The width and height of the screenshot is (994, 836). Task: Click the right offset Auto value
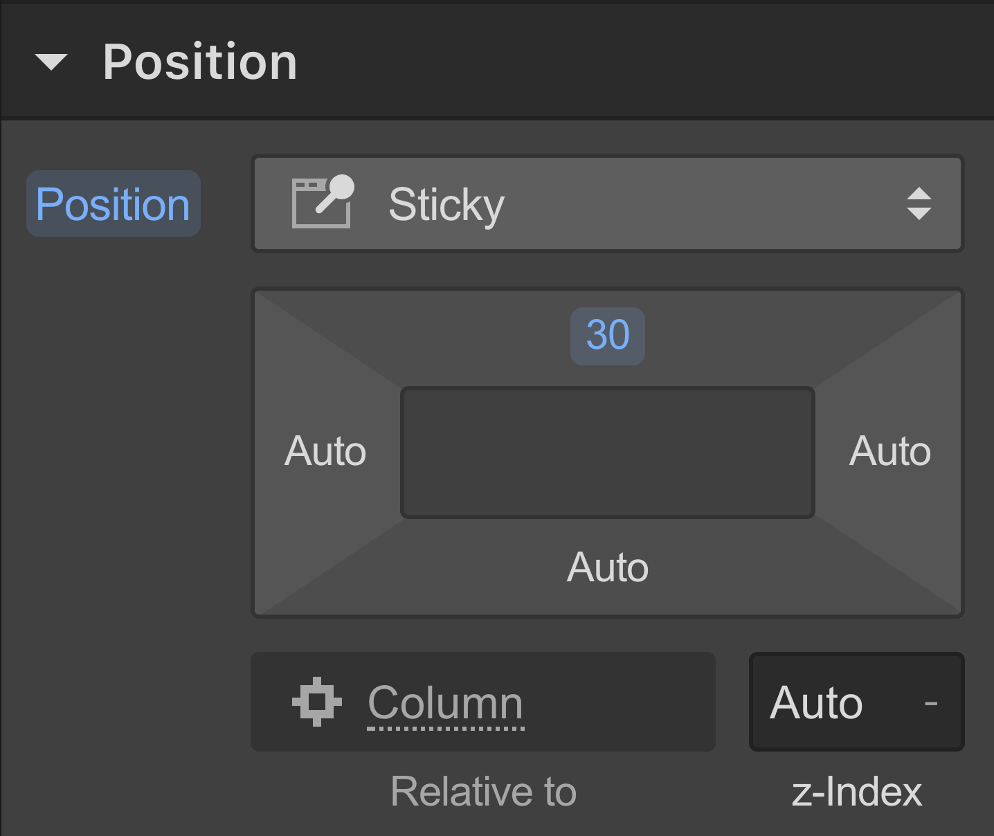coord(889,451)
